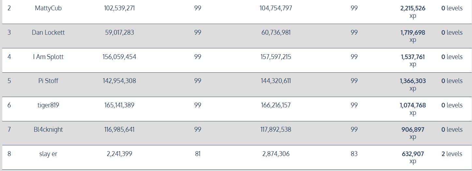Select the I Am Splott player name
The height and width of the screenshot is (171, 472).
[x=48, y=57]
